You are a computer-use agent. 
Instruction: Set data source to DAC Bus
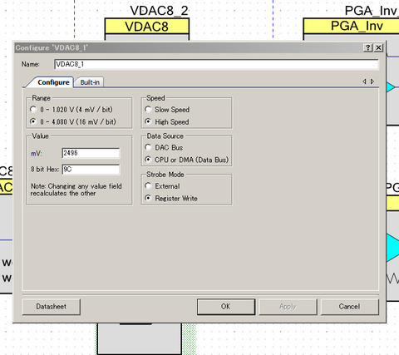(148, 147)
